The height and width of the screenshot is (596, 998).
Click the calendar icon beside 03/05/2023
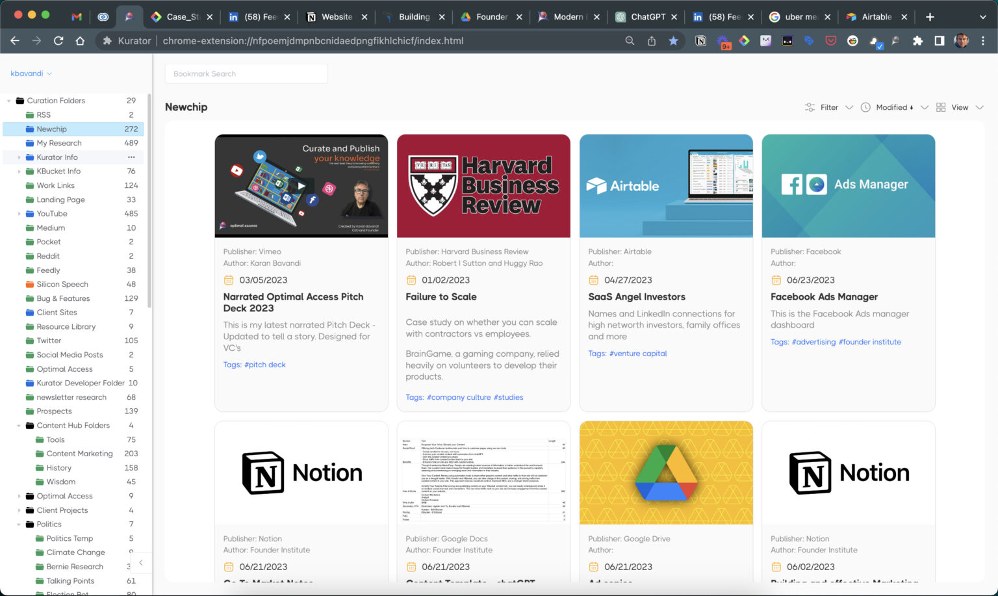click(x=229, y=280)
